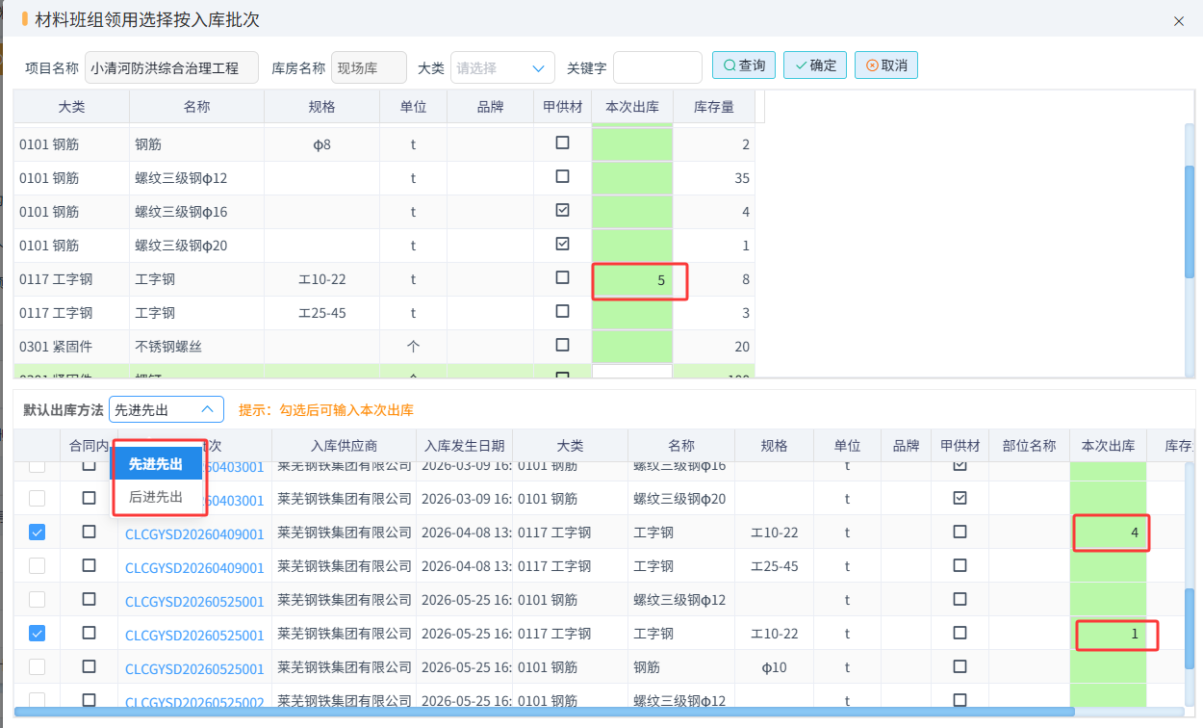Toggle 甲供材 checkbox for 钢筋 φ8 row
This screenshot has width=1203, height=728.
point(562,143)
